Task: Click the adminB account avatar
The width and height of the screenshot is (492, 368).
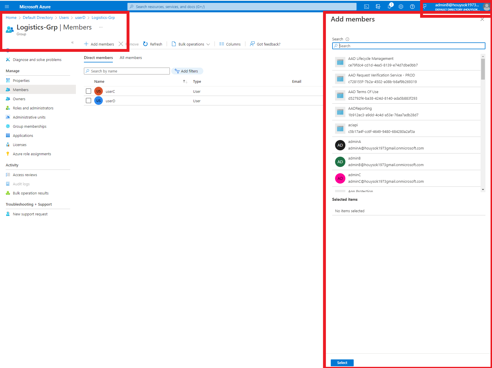Action: (x=486, y=7)
